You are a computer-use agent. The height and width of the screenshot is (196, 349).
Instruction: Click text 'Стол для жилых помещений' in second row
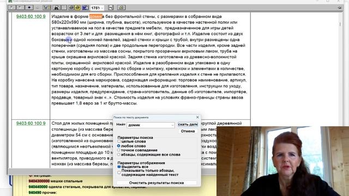(80, 124)
